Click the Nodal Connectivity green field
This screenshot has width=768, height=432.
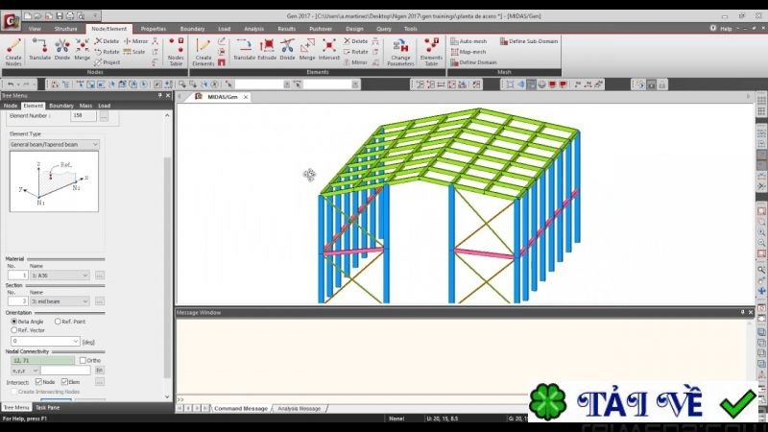42,361
